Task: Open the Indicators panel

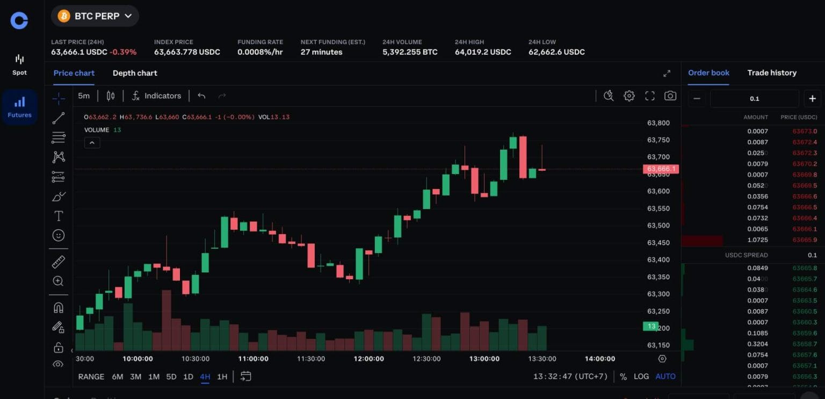Action: coord(156,96)
